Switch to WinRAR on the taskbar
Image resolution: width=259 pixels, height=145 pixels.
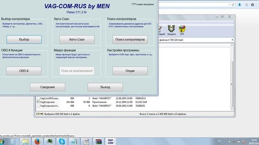(98, 141)
